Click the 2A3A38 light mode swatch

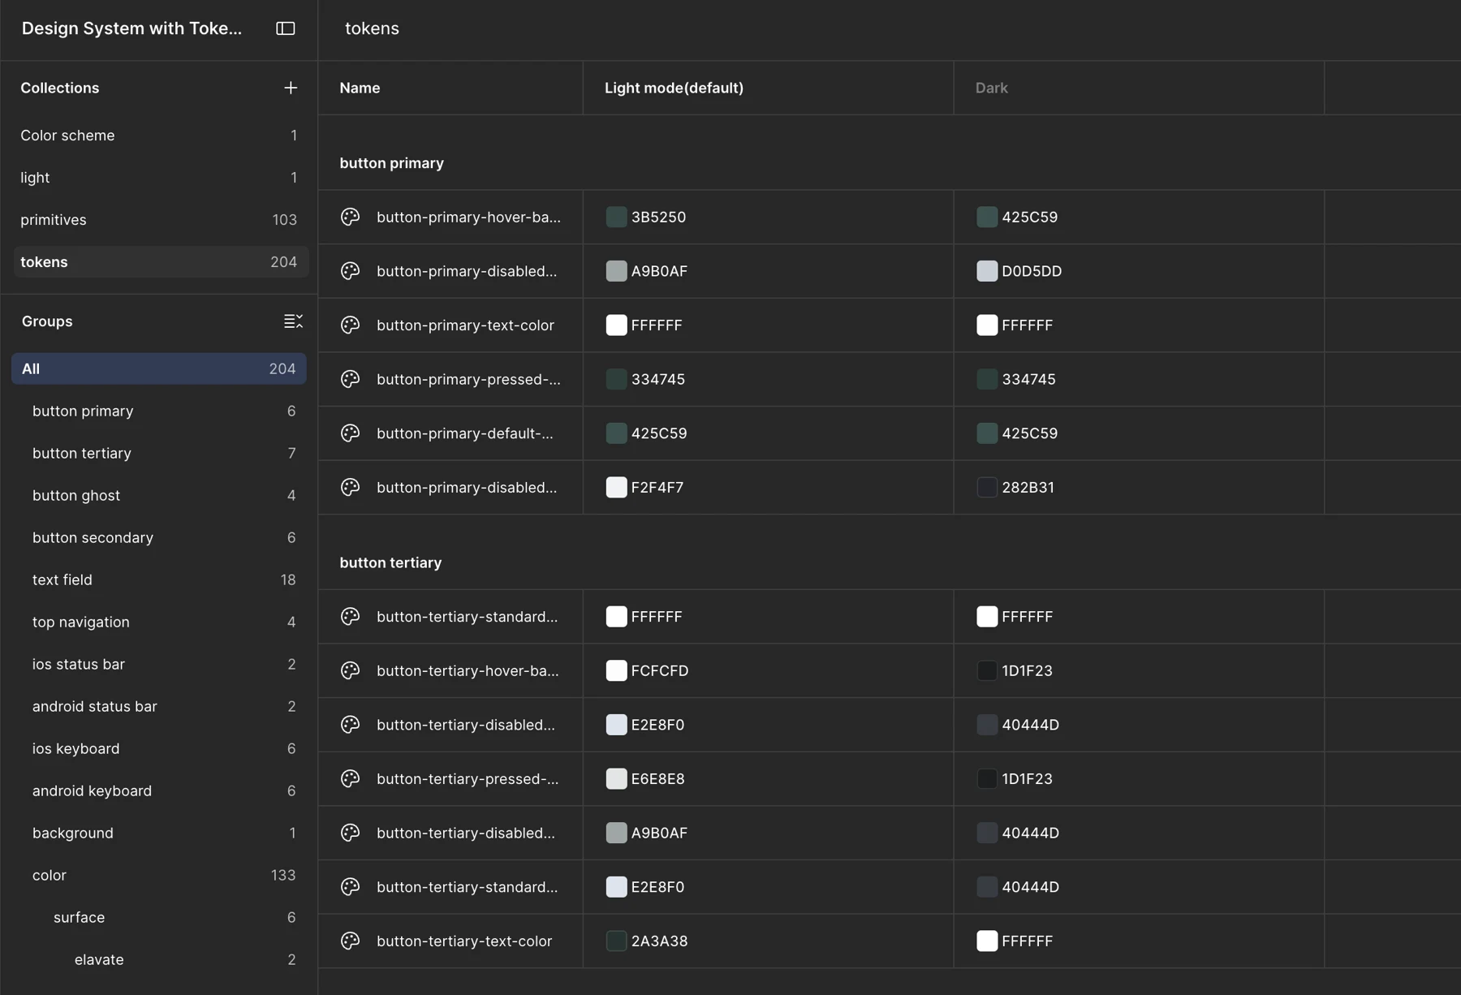pos(616,941)
